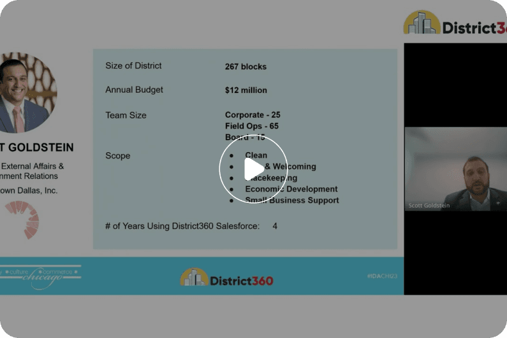Click the 'Field Ops - 65' line
Viewport: 507px width, 338px height.
251,126
